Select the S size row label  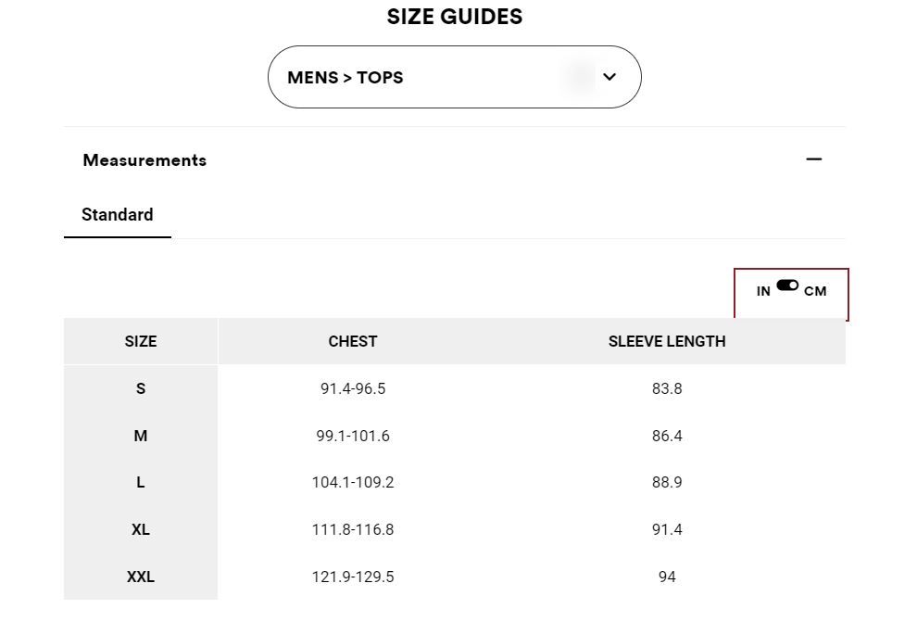141,388
